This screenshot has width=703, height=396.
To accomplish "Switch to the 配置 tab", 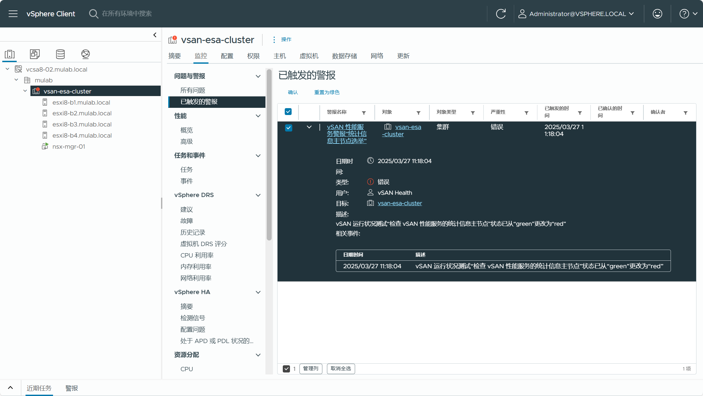I will 227,56.
